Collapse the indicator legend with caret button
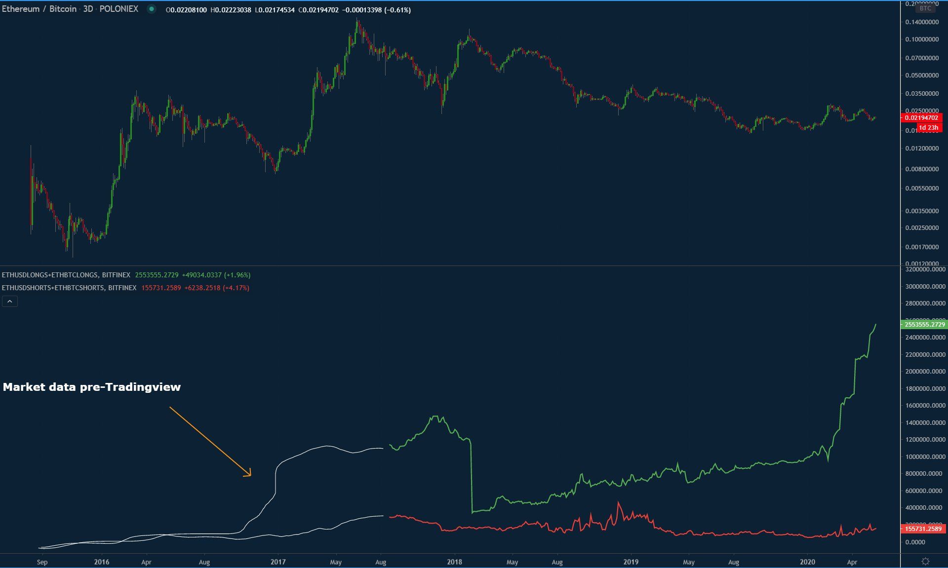Screen dimensions: 948x568 (10, 301)
